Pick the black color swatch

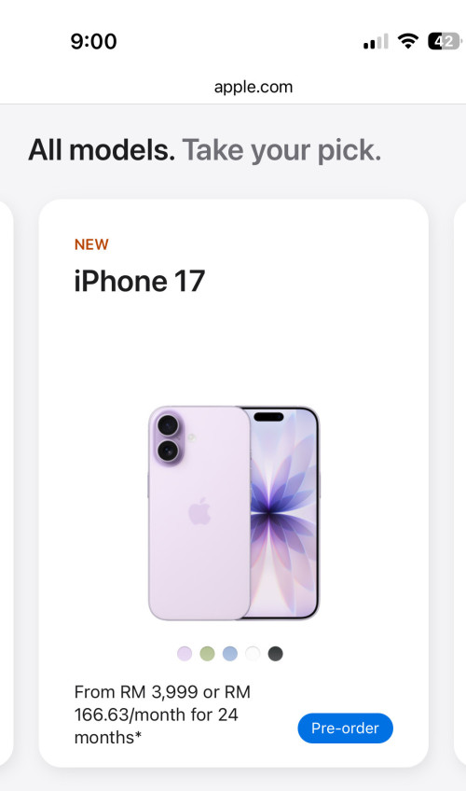point(275,653)
